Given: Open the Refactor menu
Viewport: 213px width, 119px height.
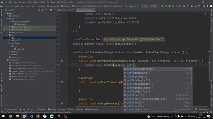Looking at the screenshot, I should 36,2.
